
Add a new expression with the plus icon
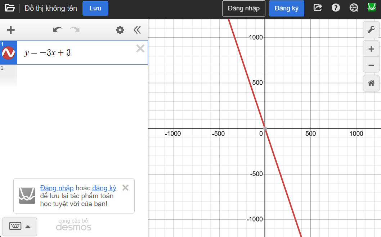click(x=10, y=30)
